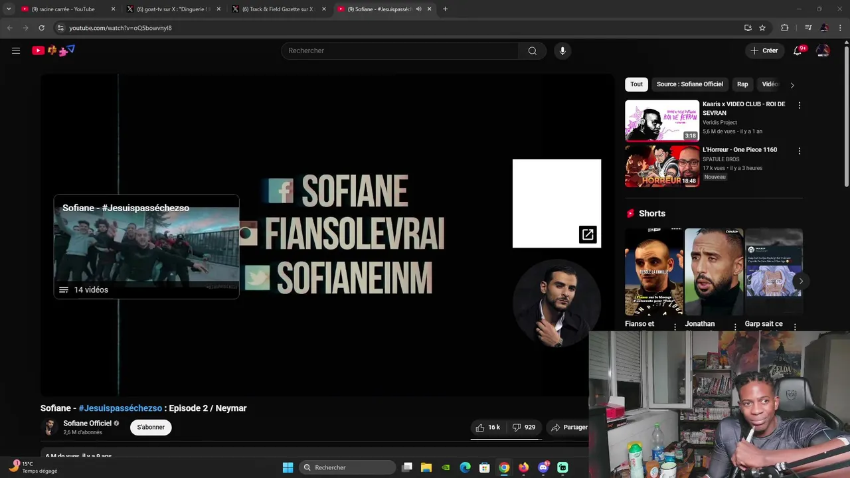Show more filter chips with arrow

792,85
